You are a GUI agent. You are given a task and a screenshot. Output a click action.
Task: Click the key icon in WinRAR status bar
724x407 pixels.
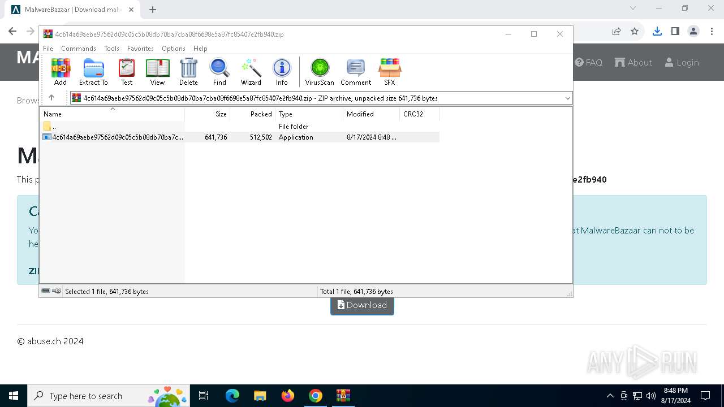[57, 291]
